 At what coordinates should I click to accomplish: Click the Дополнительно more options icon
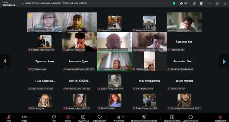[x=191, y=117]
